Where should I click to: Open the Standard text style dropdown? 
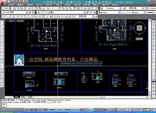pyautogui.click(x=120, y=8)
